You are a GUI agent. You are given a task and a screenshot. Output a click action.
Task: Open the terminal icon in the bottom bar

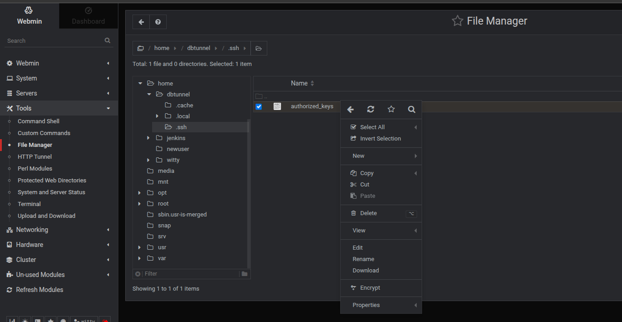point(37,320)
